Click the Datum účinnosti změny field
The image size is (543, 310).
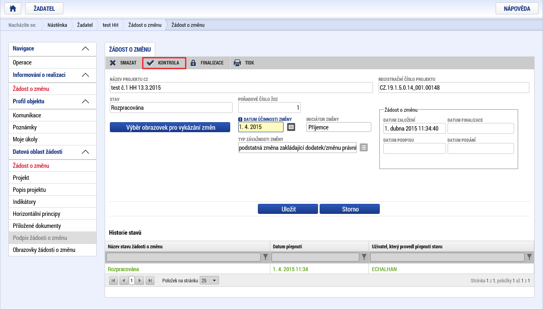pos(261,127)
